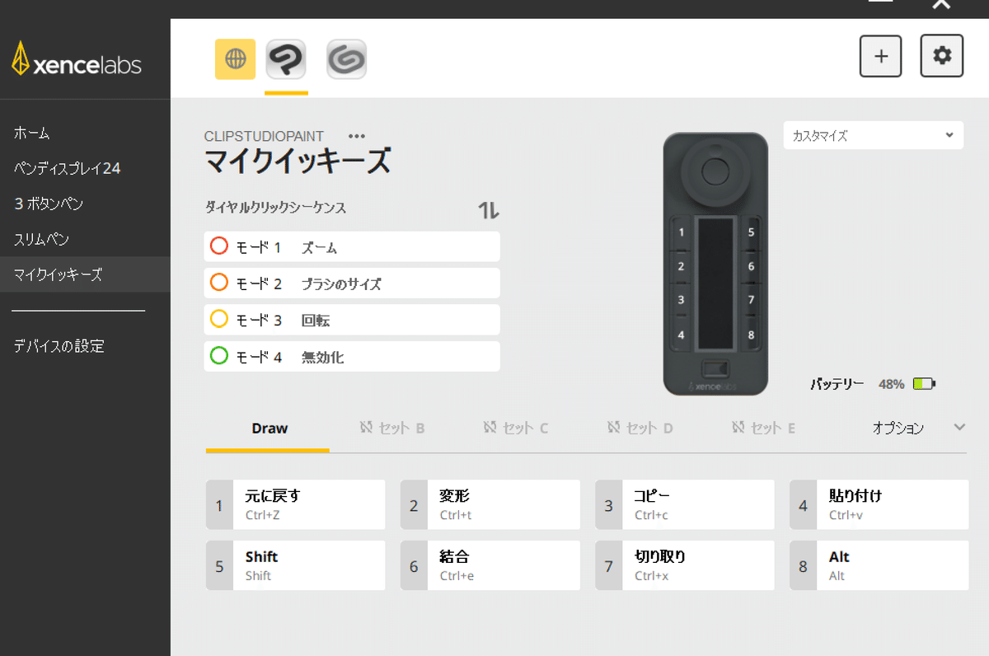Image resolution: width=989 pixels, height=656 pixels.
Task: Switch to the Draw set tab
Action: 270,429
